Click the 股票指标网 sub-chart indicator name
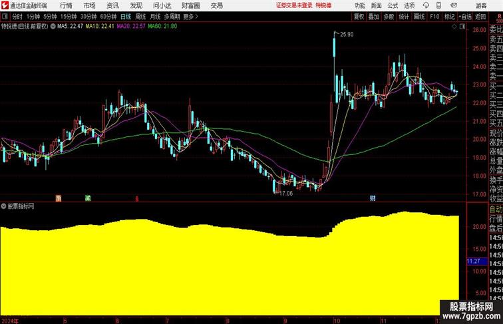The width and height of the screenshot is (503, 324). (21, 206)
